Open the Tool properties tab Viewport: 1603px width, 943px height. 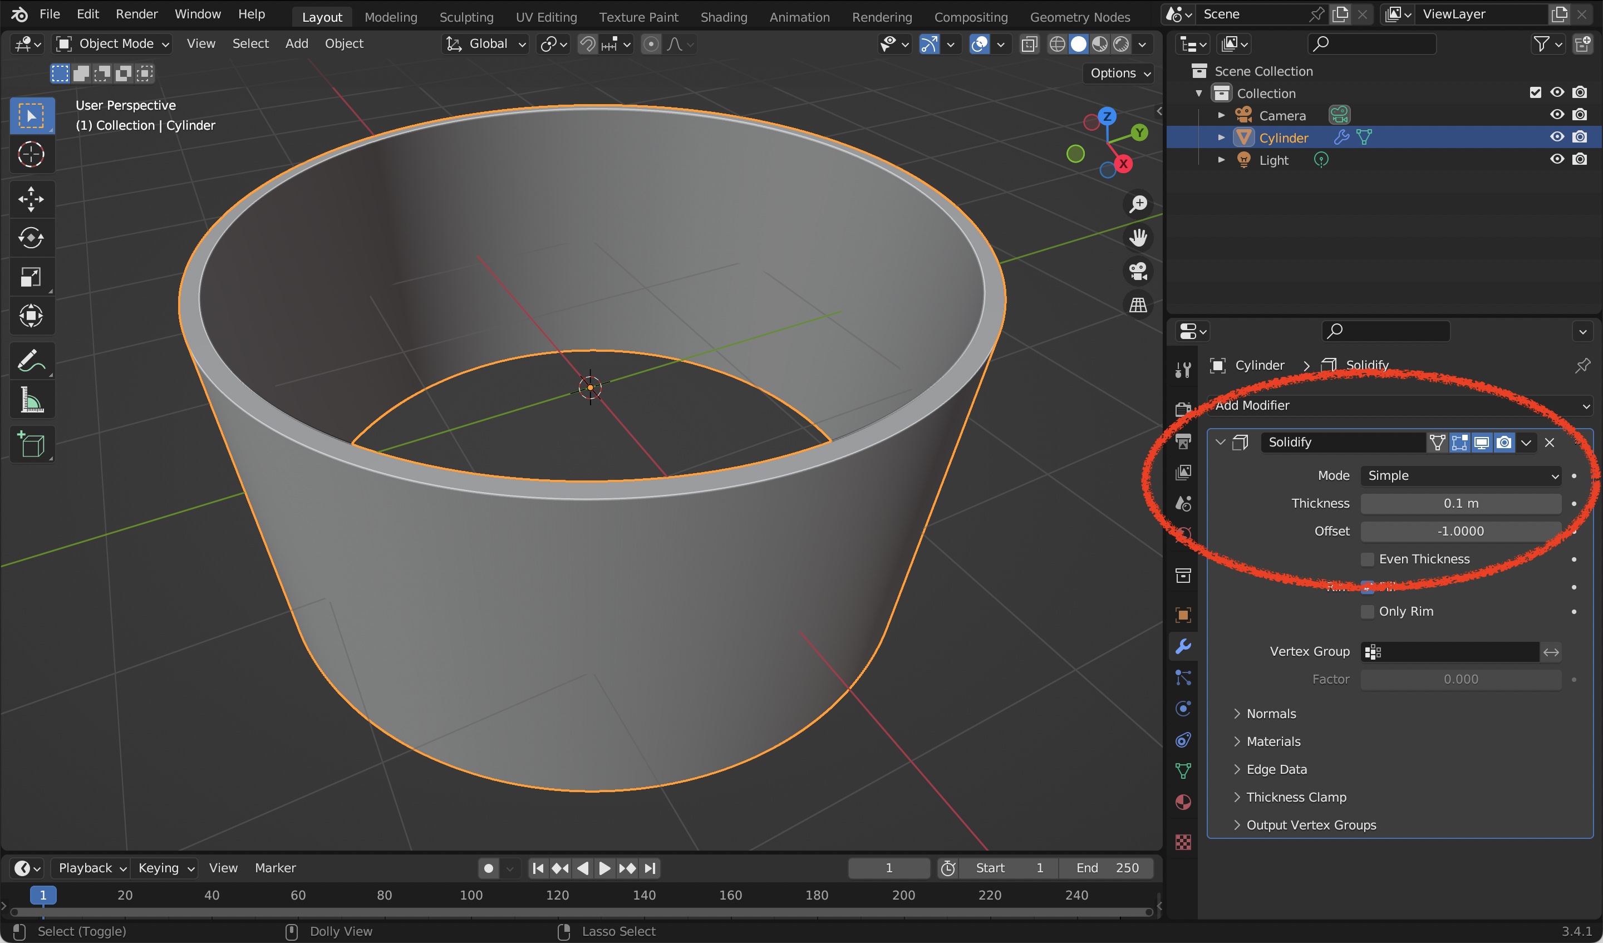tap(1183, 369)
